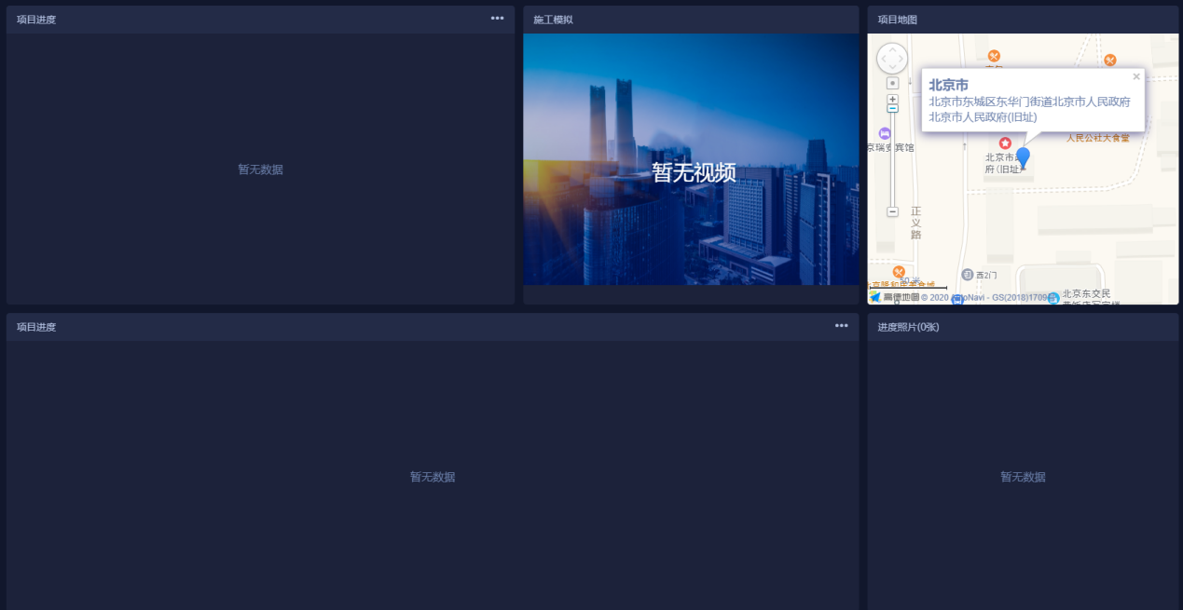Click the bottom 项目进度 panel title

click(36, 327)
